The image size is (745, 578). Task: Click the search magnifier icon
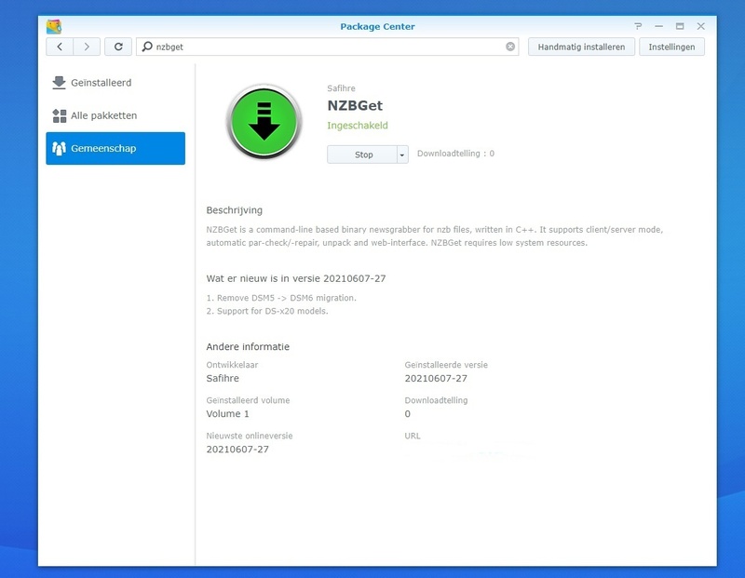[x=147, y=47]
